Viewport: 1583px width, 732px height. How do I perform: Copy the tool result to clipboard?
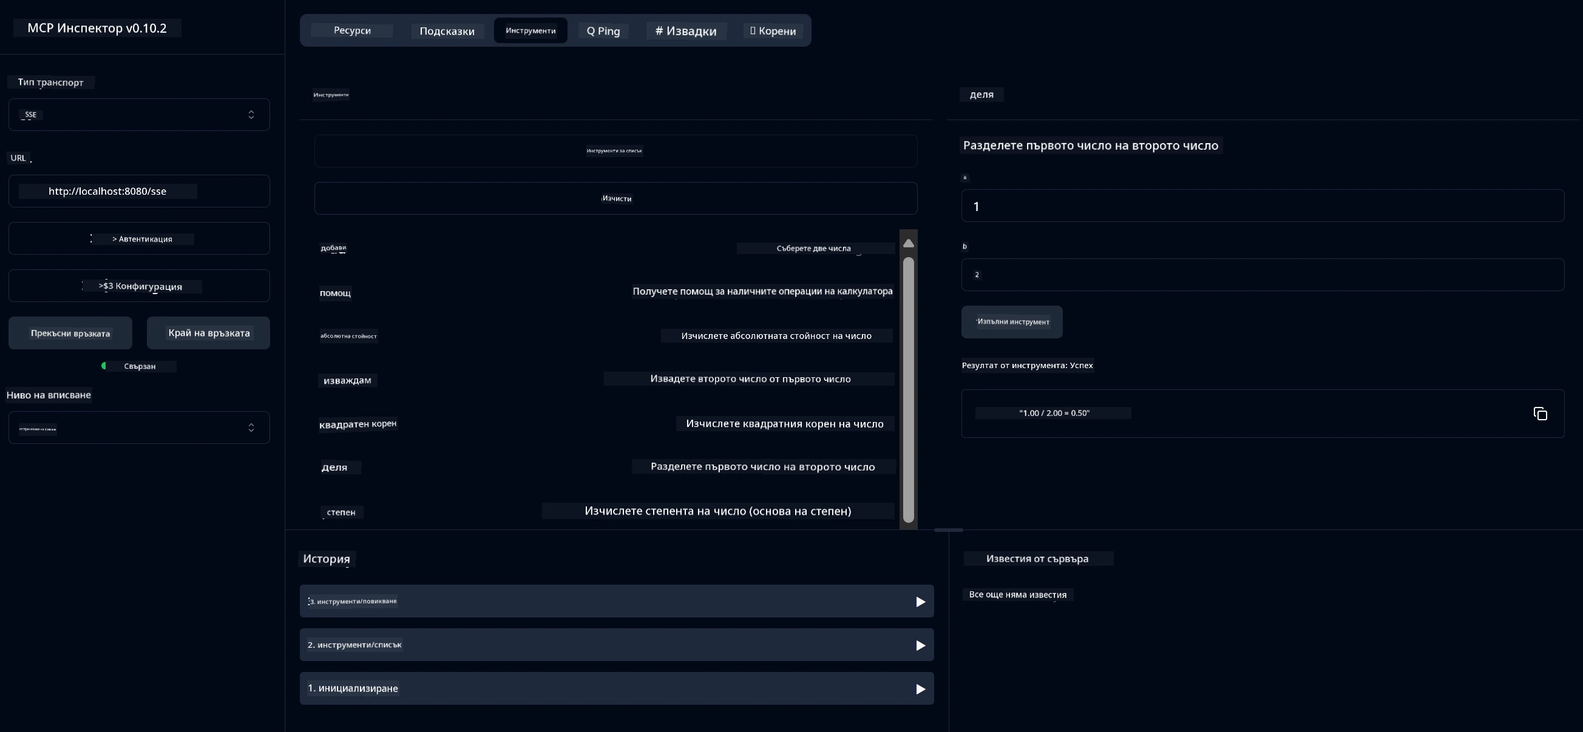(x=1540, y=413)
